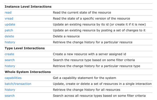Follow the vread link
Viewport: 157px width, 100px height.
point(9,19)
